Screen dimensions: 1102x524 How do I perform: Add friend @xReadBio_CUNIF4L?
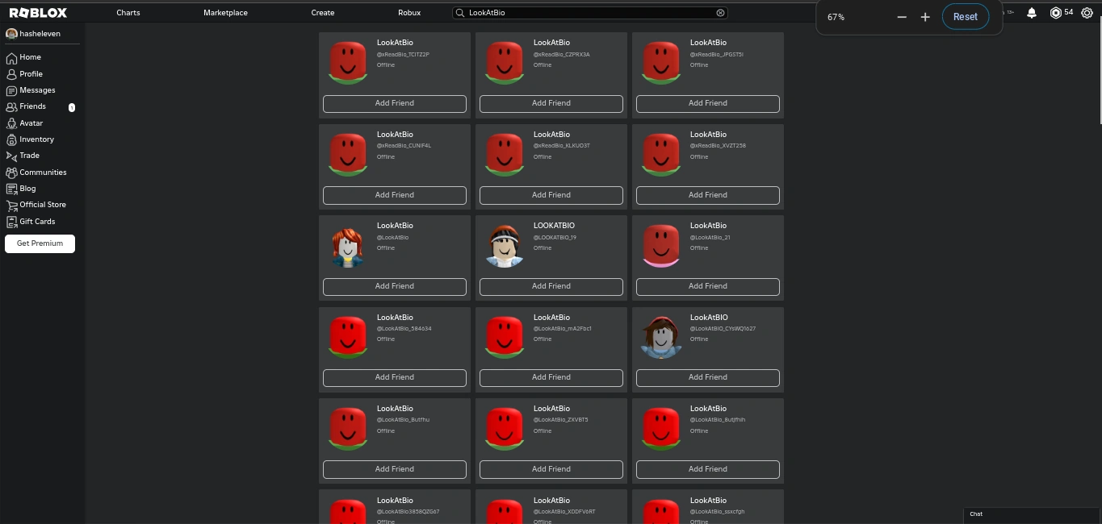(395, 195)
